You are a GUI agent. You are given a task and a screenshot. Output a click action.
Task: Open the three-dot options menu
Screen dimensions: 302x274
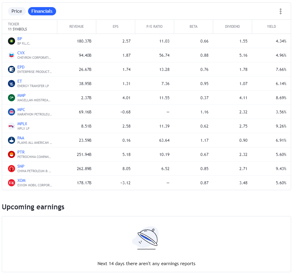(280, 12)
